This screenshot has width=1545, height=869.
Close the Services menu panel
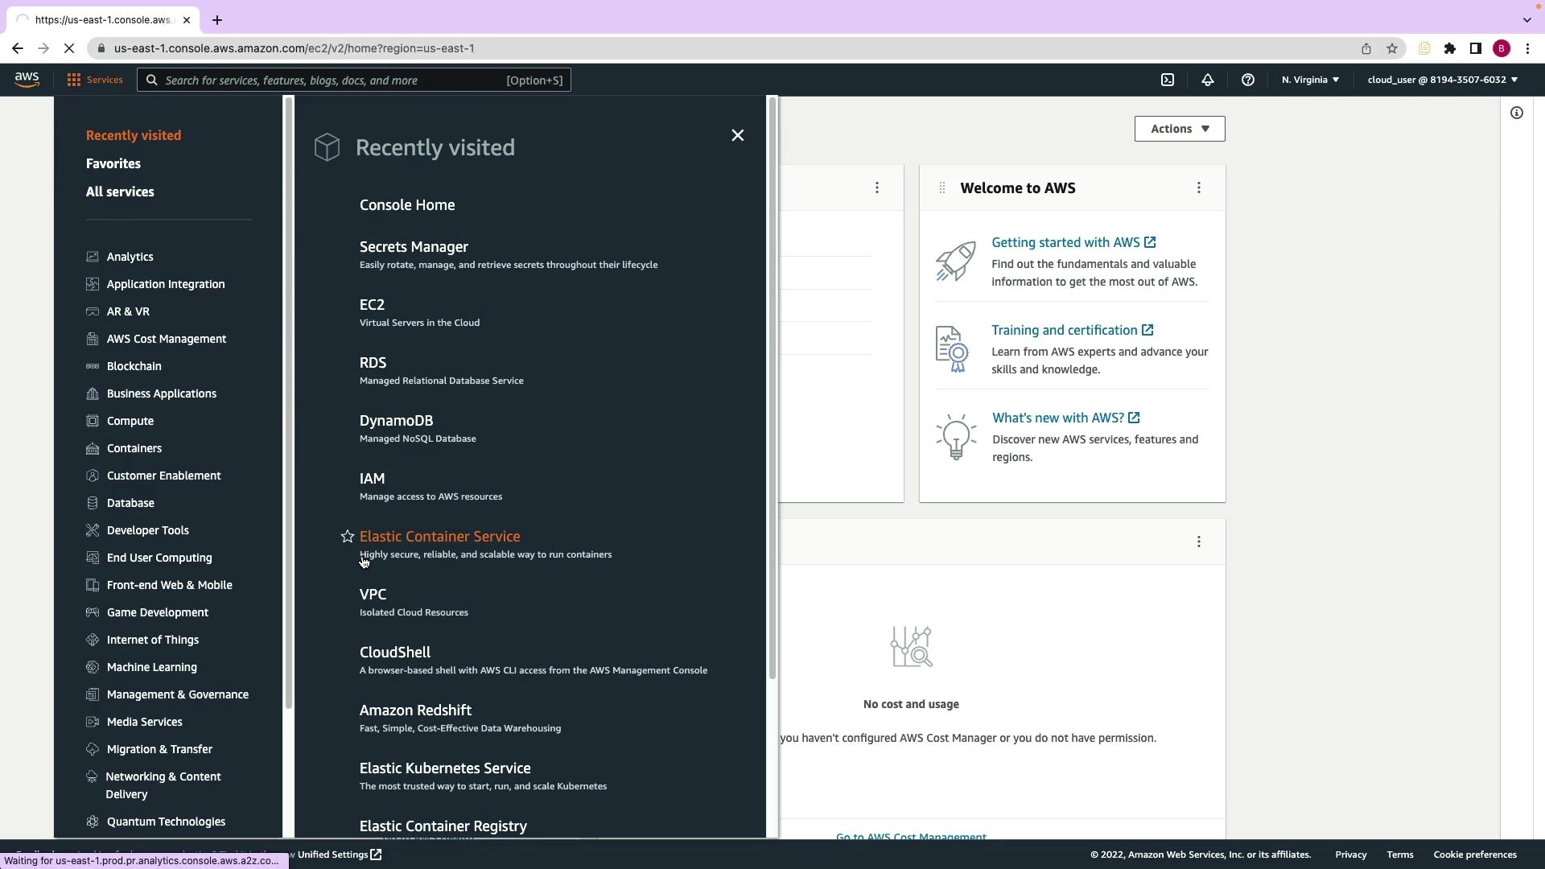(x=737, y=135)
